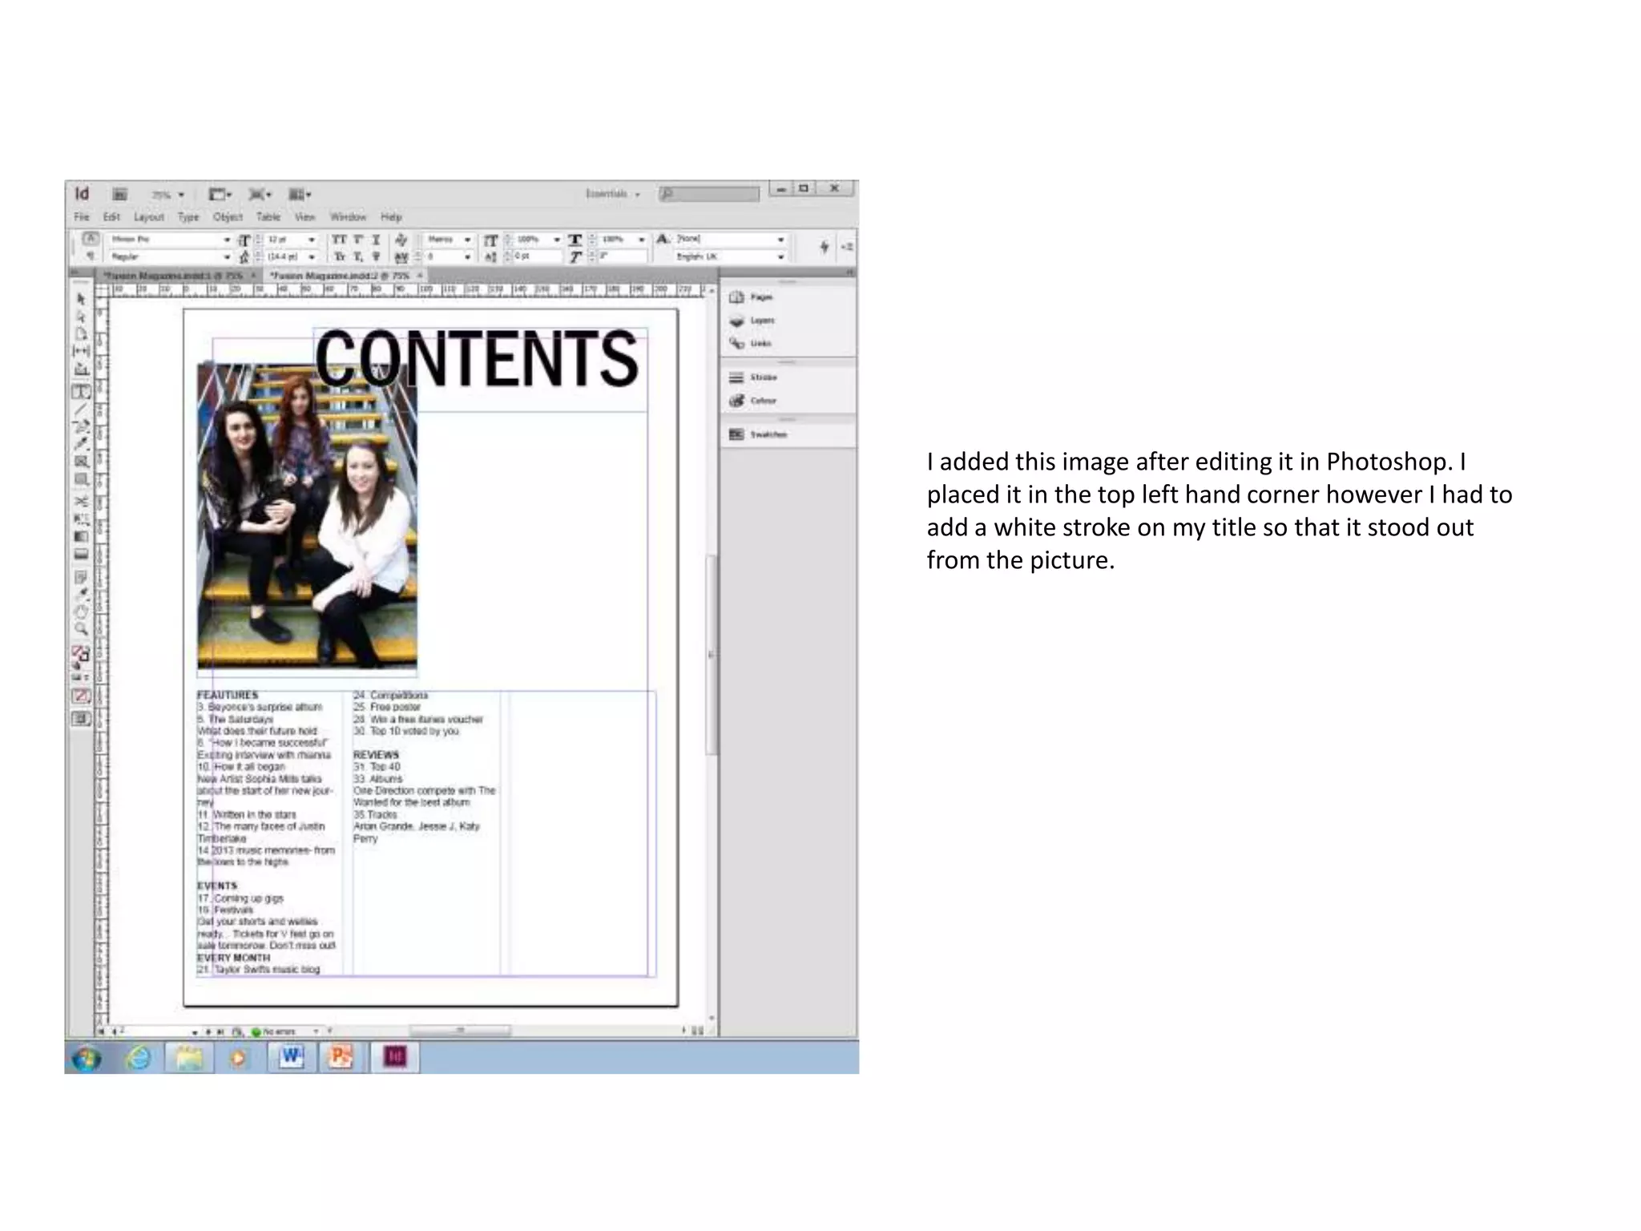Open Microsoft Word from the taskbar

coord(291,1057)
